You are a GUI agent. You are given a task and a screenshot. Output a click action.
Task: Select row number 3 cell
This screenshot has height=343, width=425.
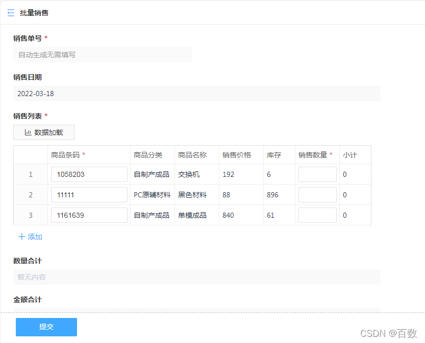31,215
